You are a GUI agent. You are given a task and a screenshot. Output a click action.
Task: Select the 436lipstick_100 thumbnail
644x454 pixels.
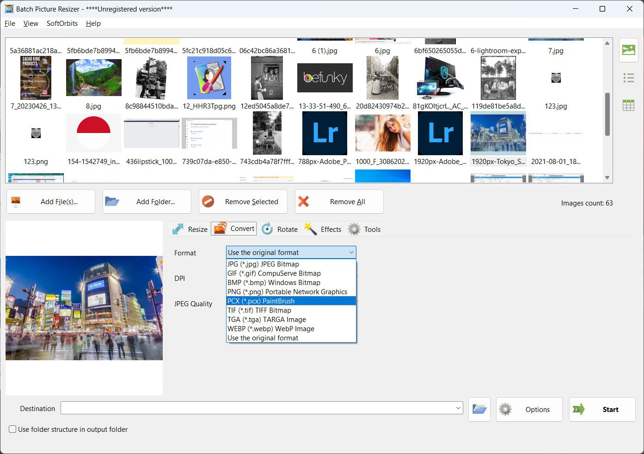point(151,133)
